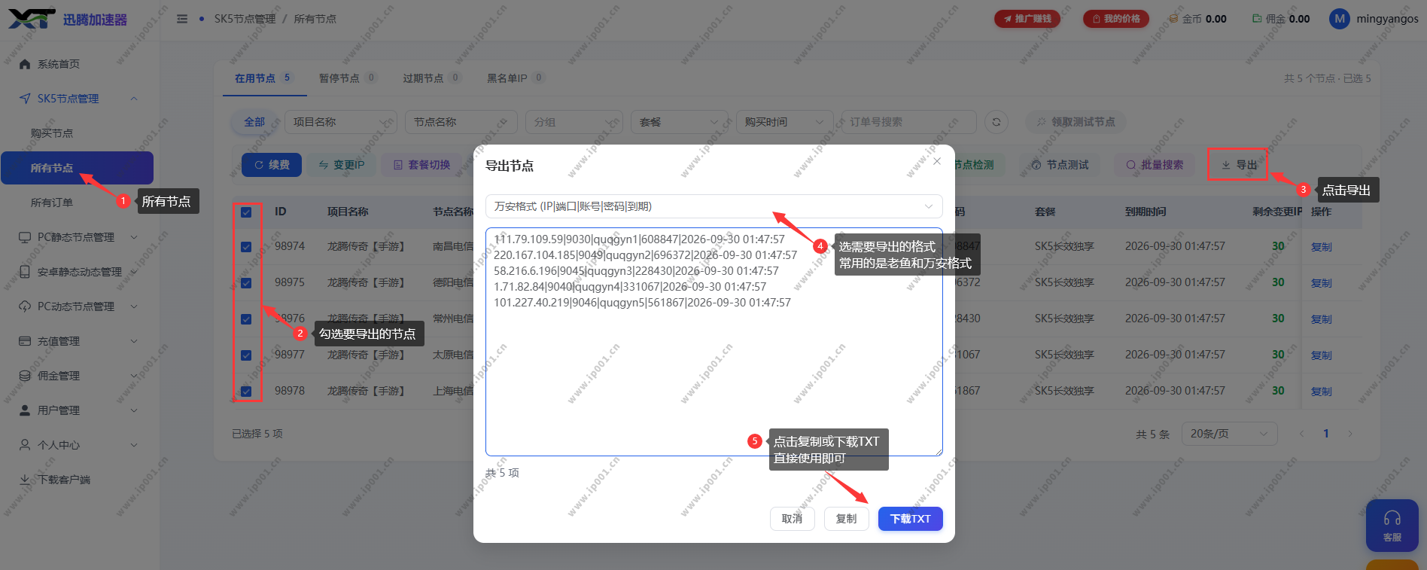This screenshot has height=570, width=1427.
Task: Open the 购买时间 filter dropdown
Action: point(785,122)
